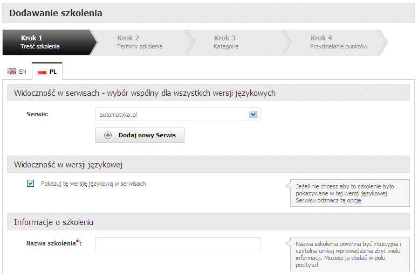
Task: Click the Nazwa szkolenia field label
Action: (x=54, y=243)
